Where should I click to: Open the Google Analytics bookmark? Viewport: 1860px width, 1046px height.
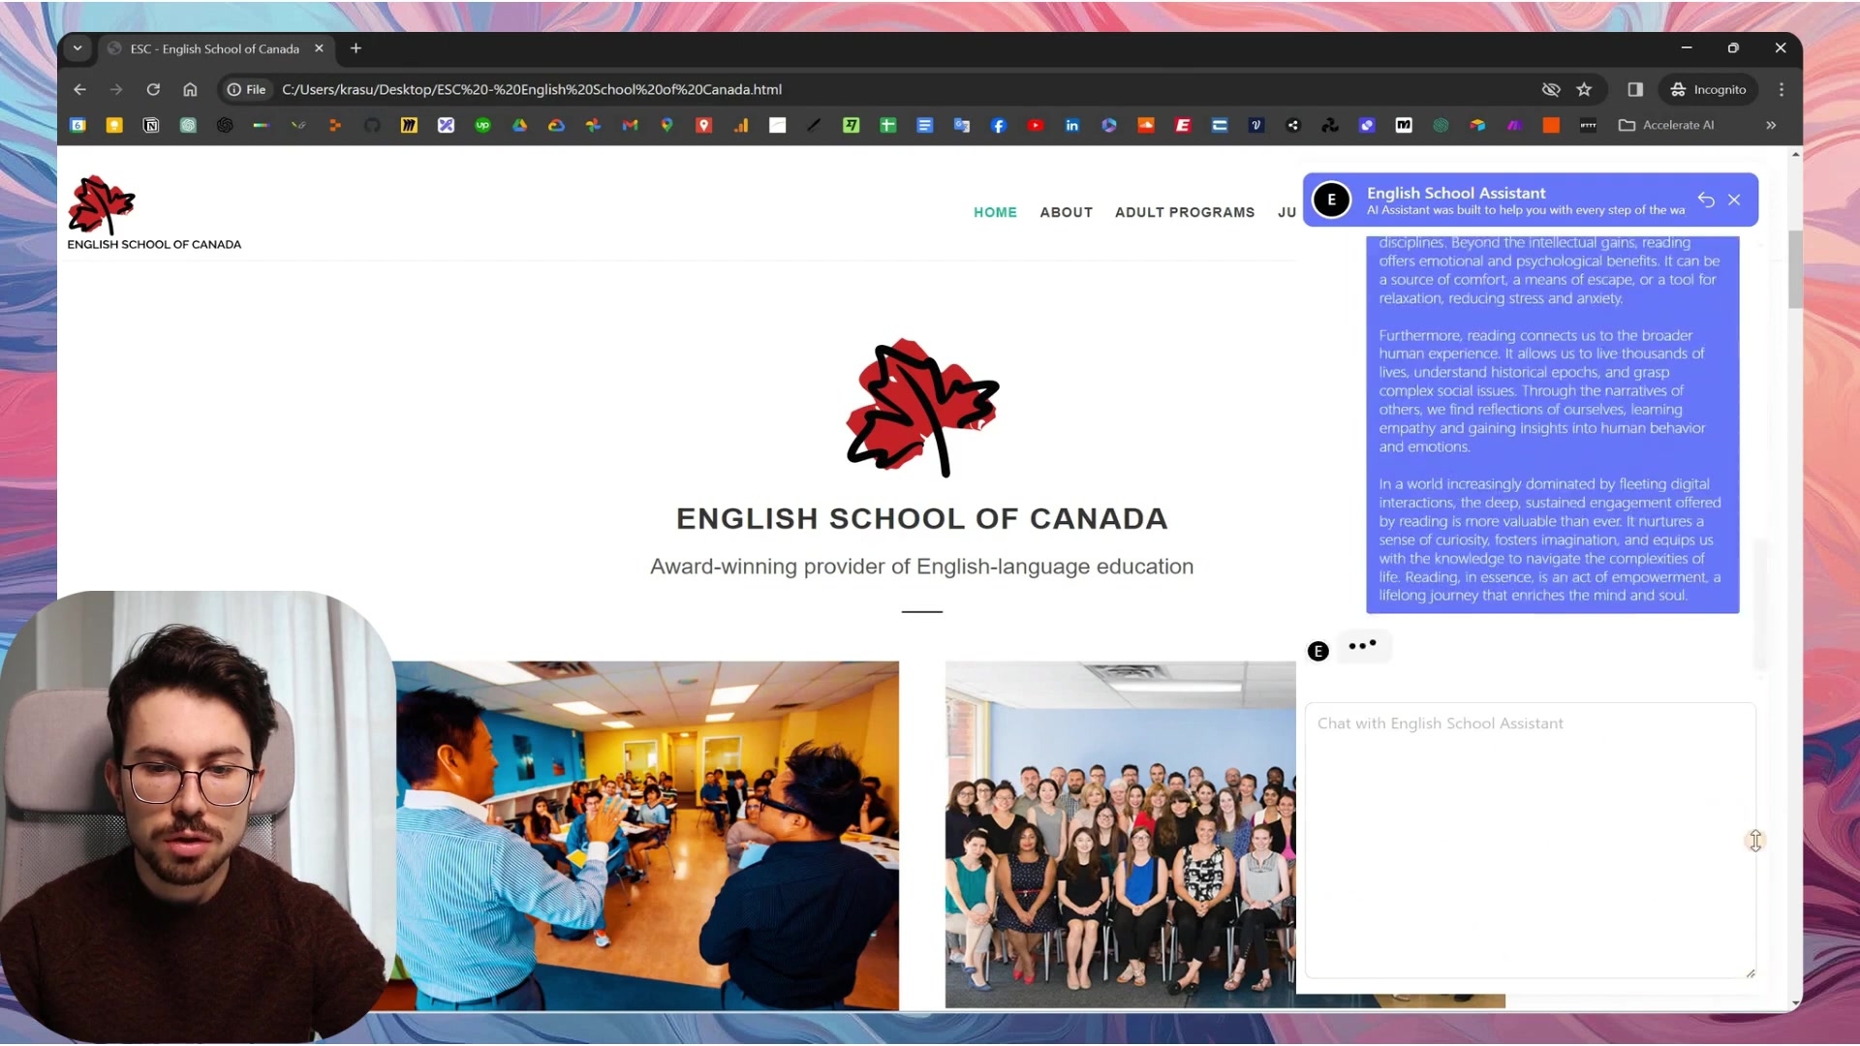coord(740,125)
